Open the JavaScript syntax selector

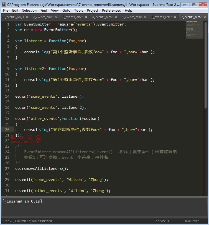click(192, 221)
